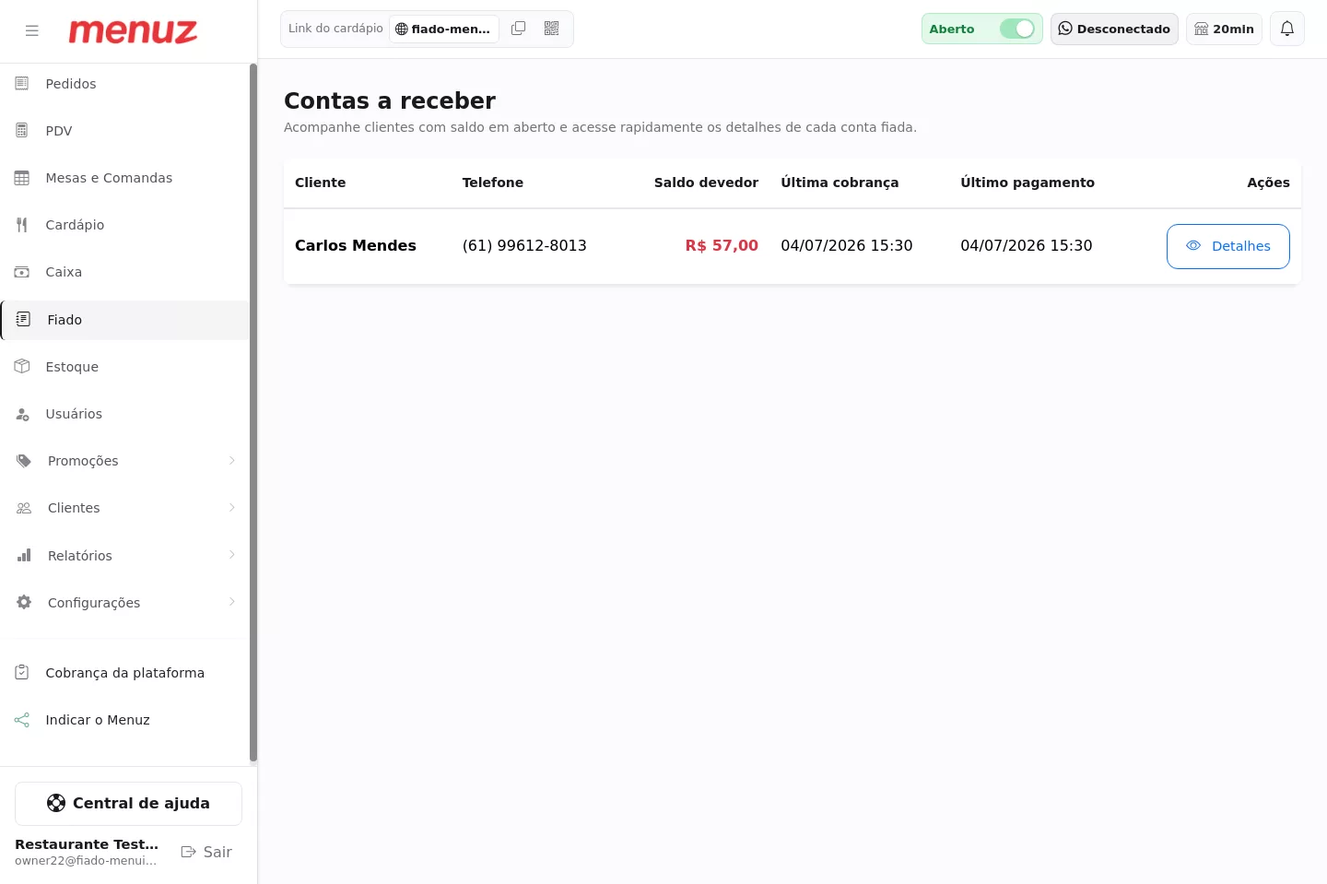Expand the Clientes submenu chevron

[232, 508]
